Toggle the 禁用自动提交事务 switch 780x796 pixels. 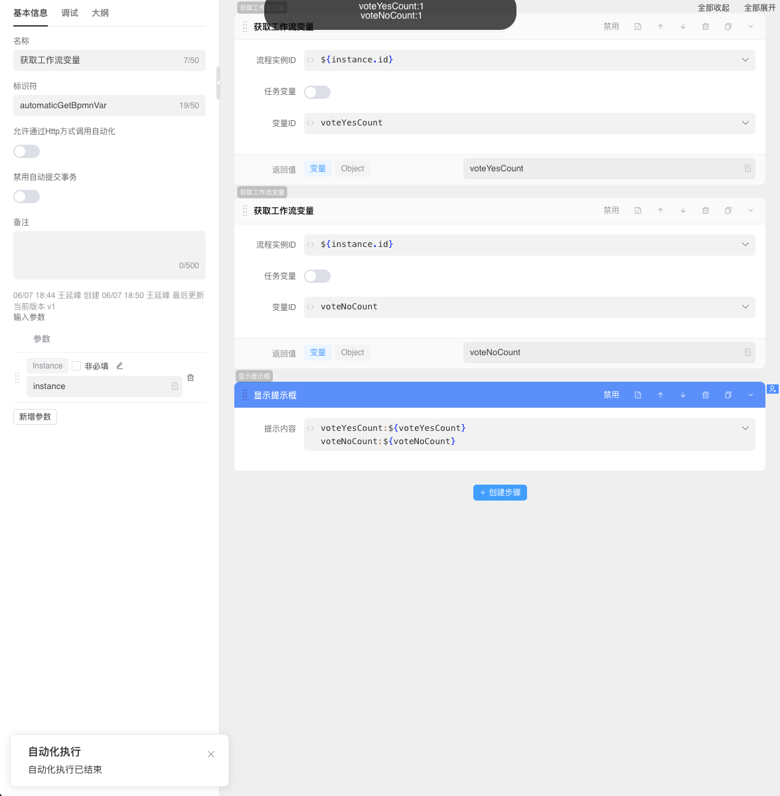pos(27,197)
